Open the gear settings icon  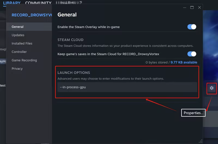pos(211,88)
